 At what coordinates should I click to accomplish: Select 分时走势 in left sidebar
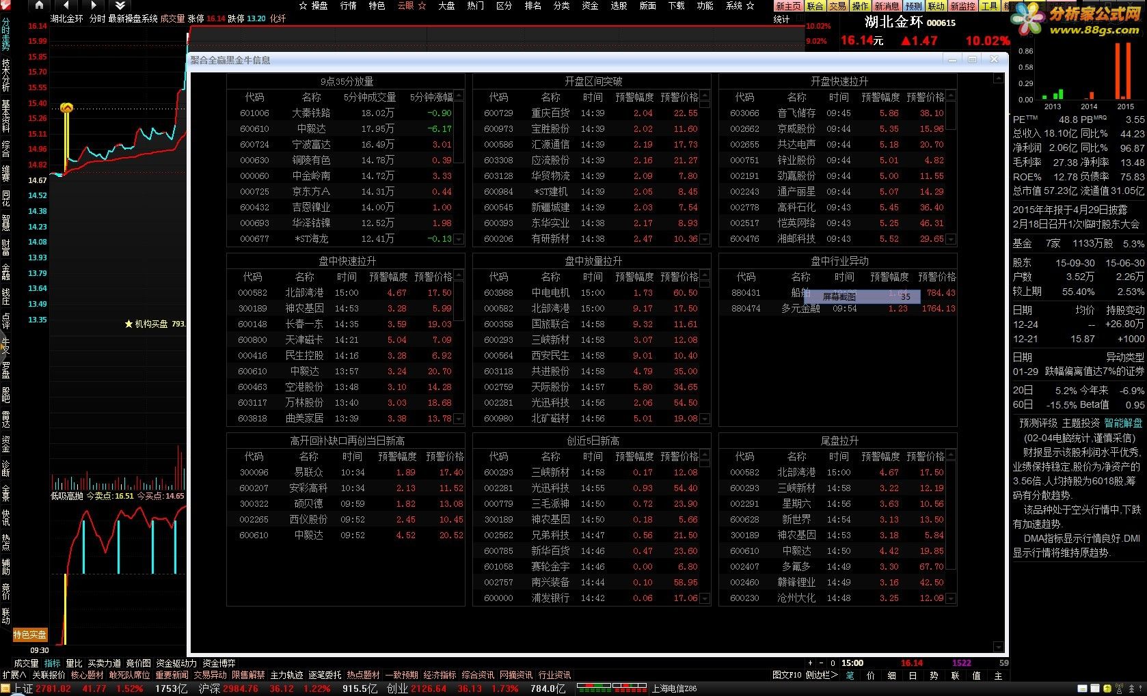[x=5, y=34]
